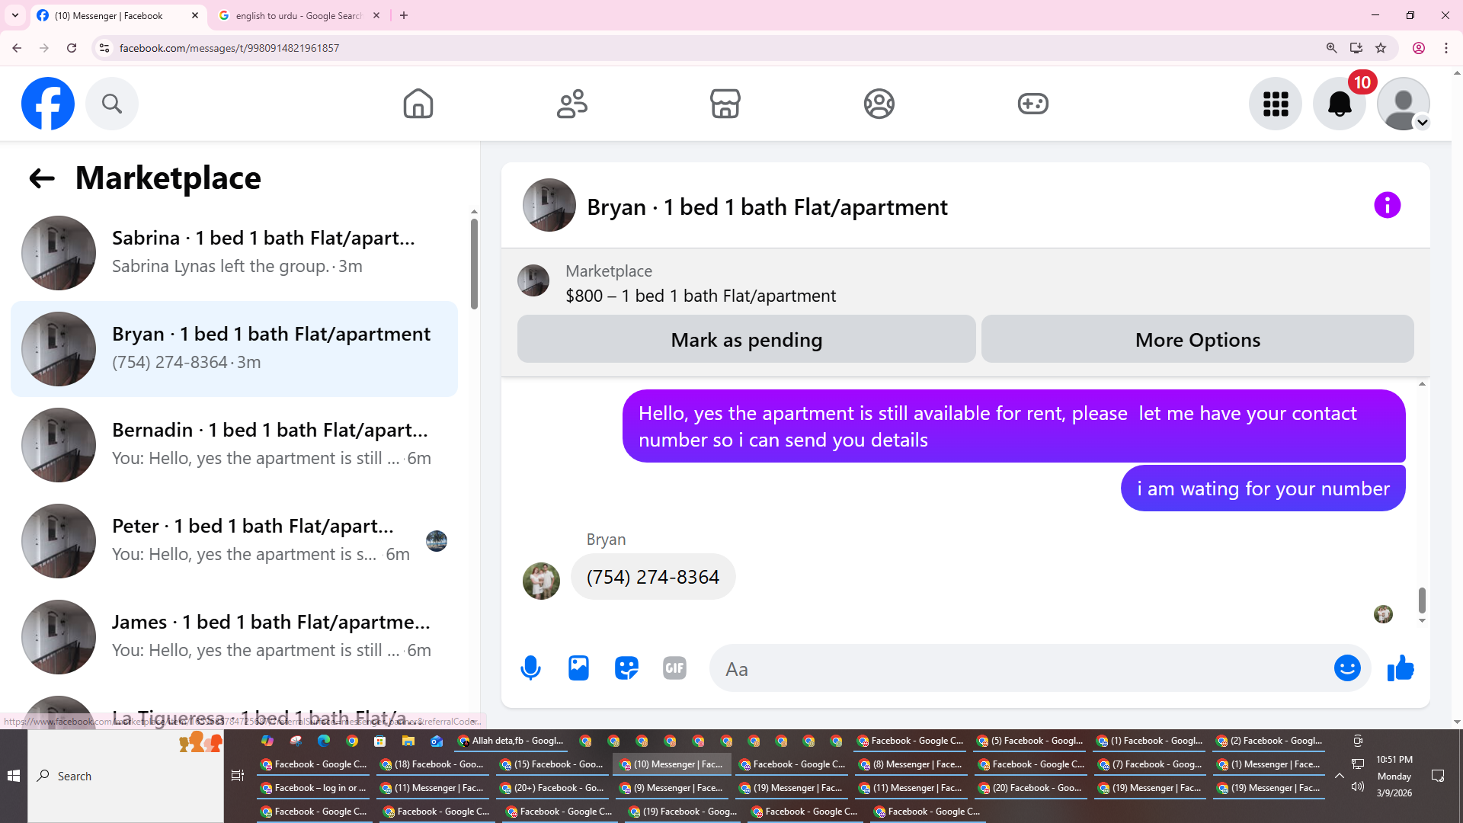Click More Options button

pyautogui.click(x=1197, y=339)
